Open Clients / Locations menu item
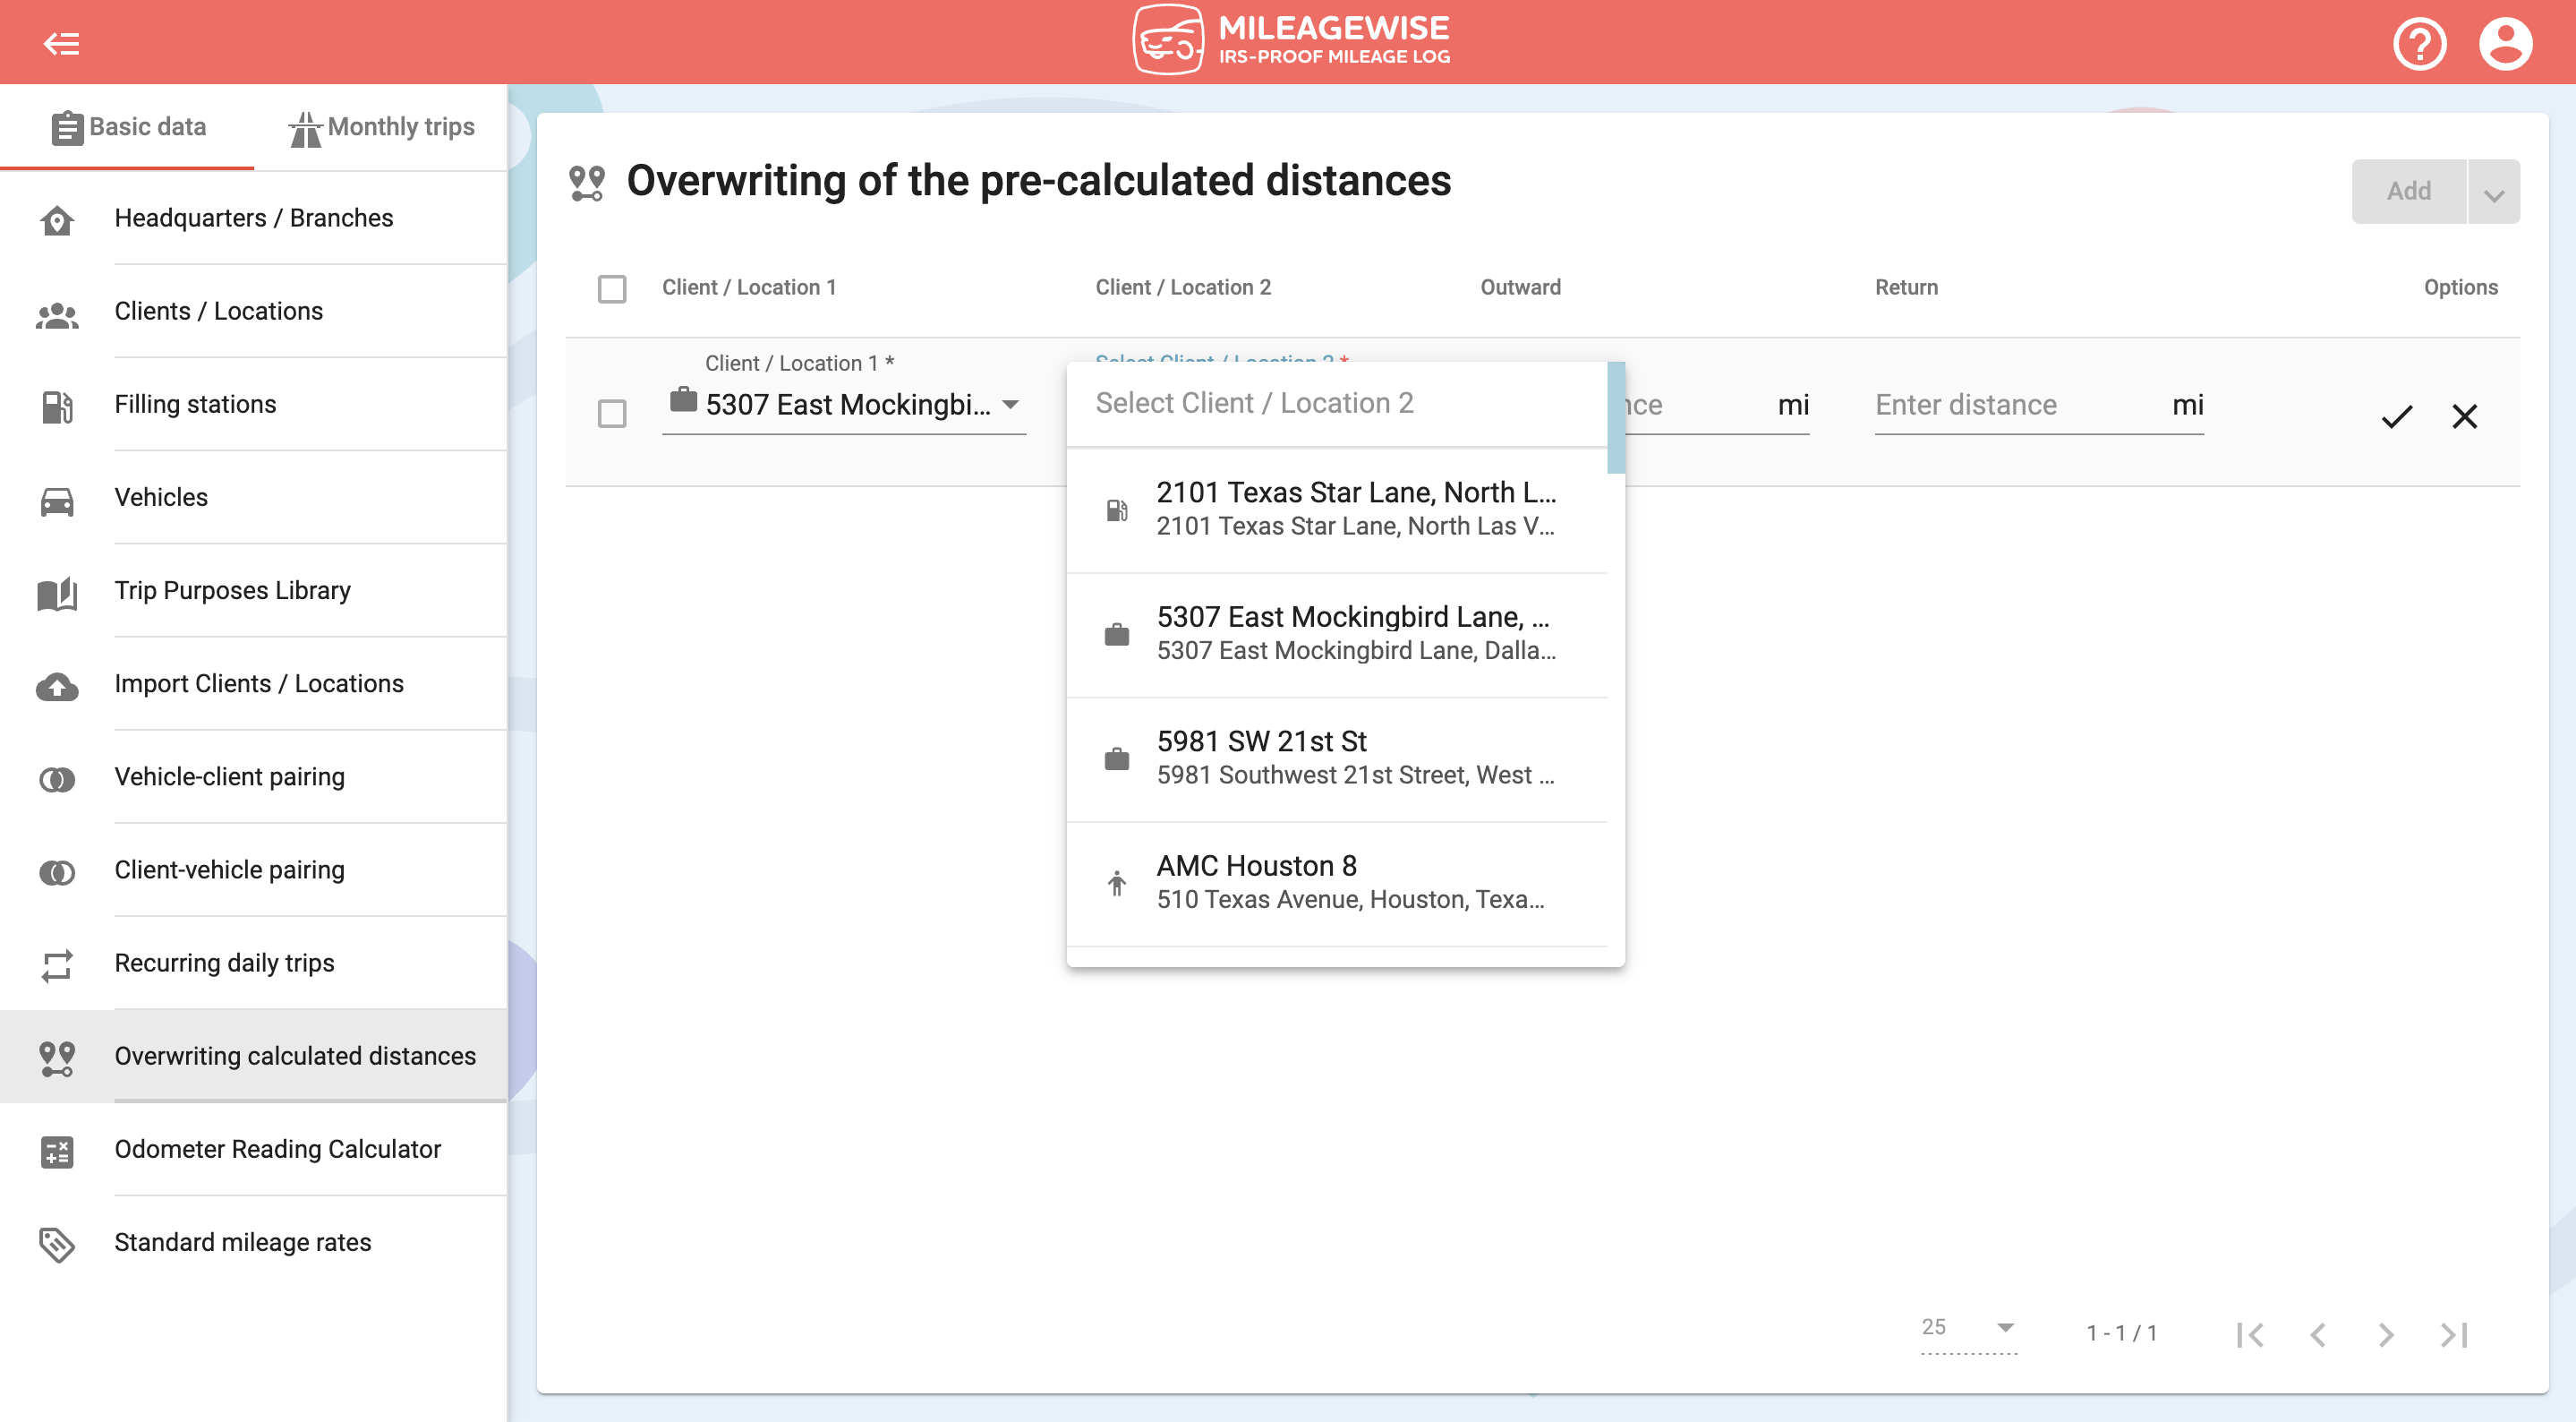 coord(254,312)
